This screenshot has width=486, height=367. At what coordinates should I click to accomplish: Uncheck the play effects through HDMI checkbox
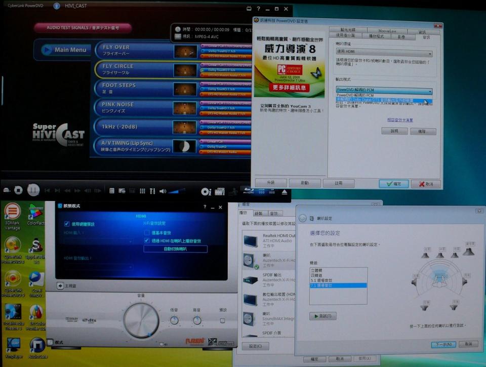(147, 240)
